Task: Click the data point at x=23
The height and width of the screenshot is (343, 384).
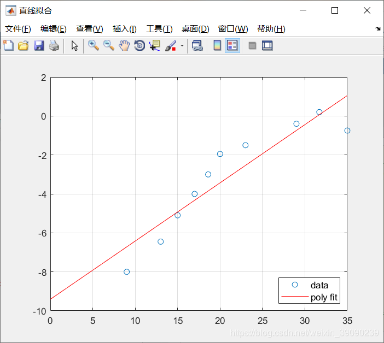Action: [x=246, y=145]
